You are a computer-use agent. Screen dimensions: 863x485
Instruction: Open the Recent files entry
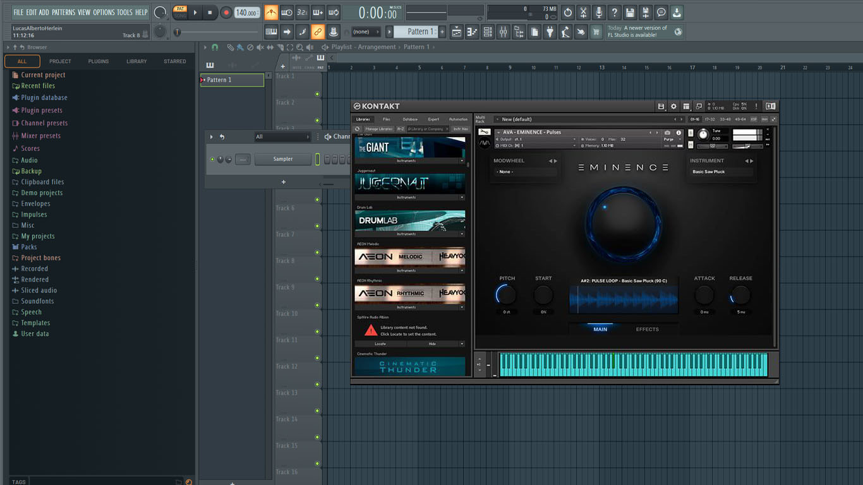click(38, 86)
